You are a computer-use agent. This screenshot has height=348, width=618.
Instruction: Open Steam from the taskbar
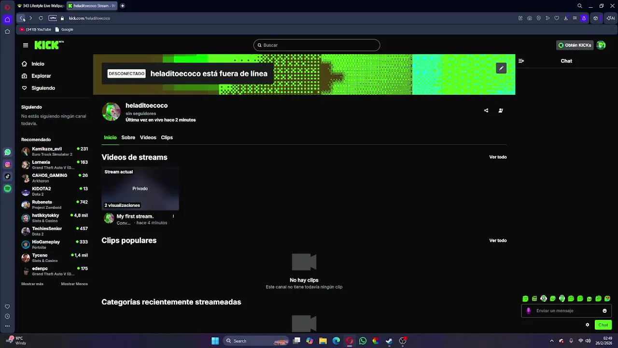coord(389,341)
